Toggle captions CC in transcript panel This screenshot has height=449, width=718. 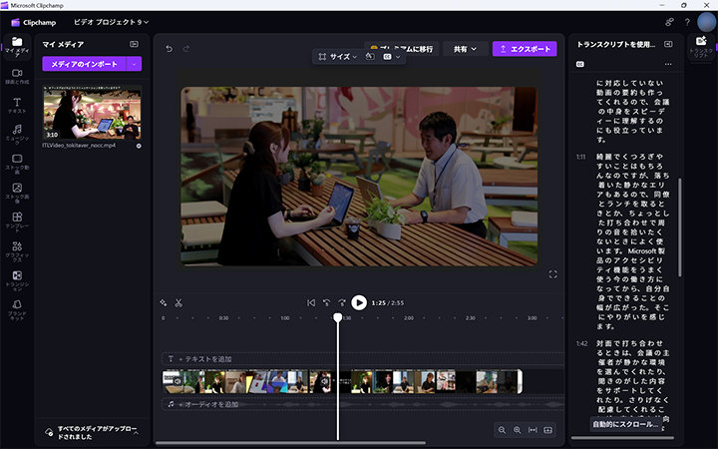tap(580, 64)
